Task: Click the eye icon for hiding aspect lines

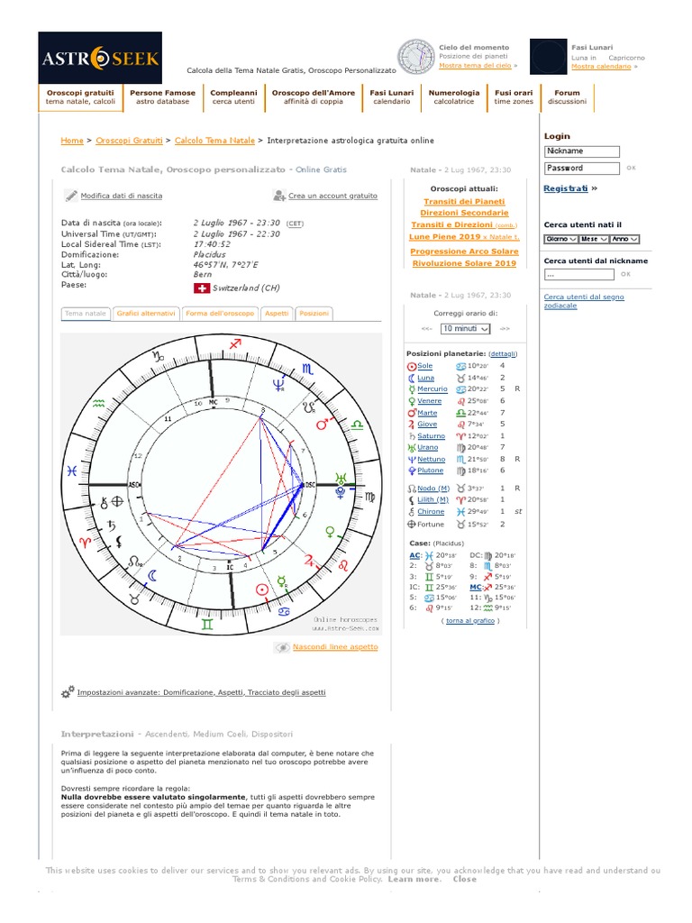Action: (x=282, y=647)
